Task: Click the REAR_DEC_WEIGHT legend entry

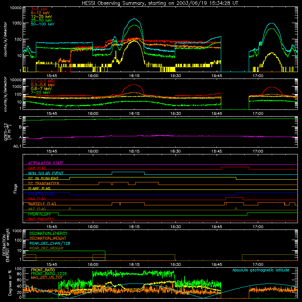Action: coord(46,248)
